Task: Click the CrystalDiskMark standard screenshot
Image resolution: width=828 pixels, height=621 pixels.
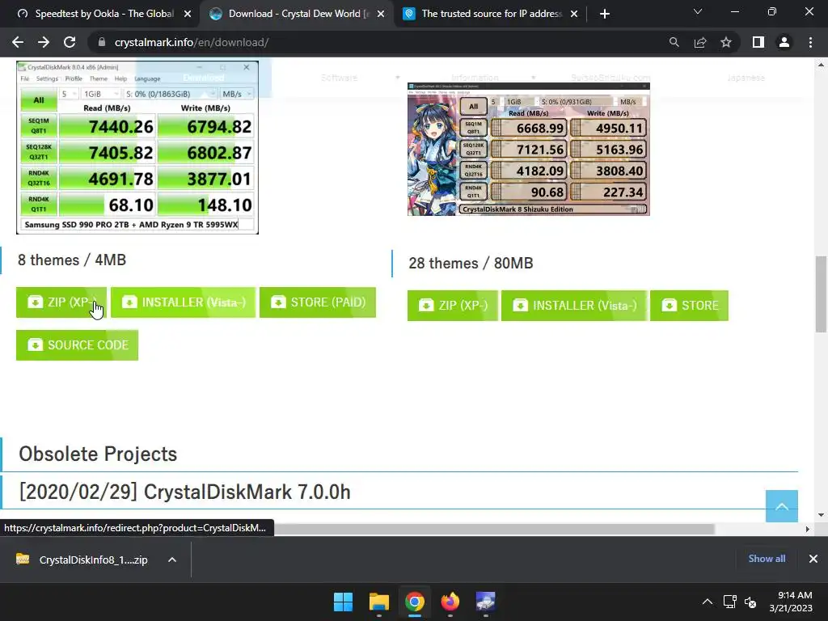Action: [x=137, y=147]
